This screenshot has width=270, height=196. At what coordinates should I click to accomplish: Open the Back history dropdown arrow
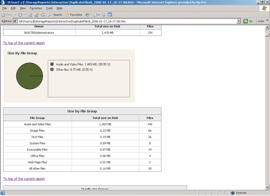coord(15,15)
